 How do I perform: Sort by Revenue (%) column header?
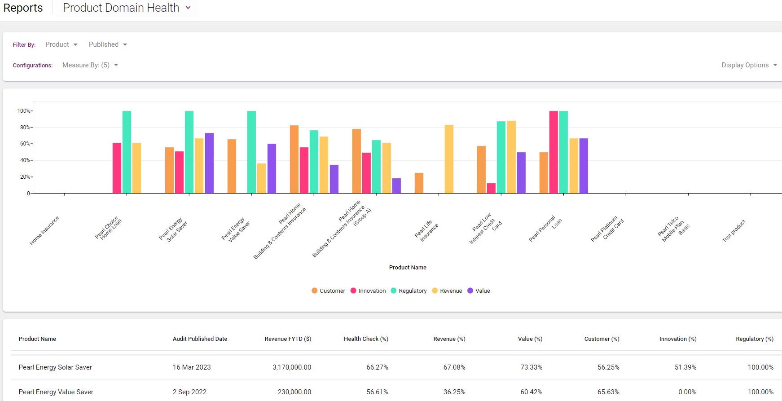pos(449,339)
